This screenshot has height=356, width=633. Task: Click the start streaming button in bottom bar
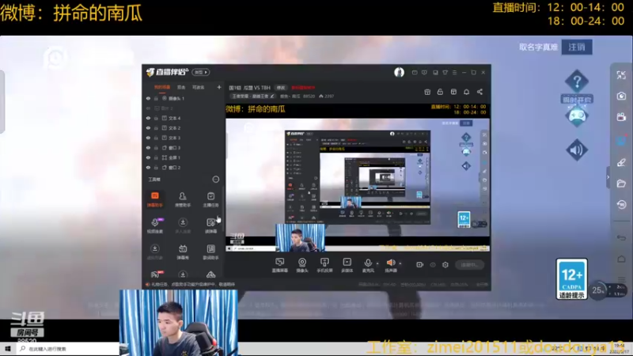(469, 265)
